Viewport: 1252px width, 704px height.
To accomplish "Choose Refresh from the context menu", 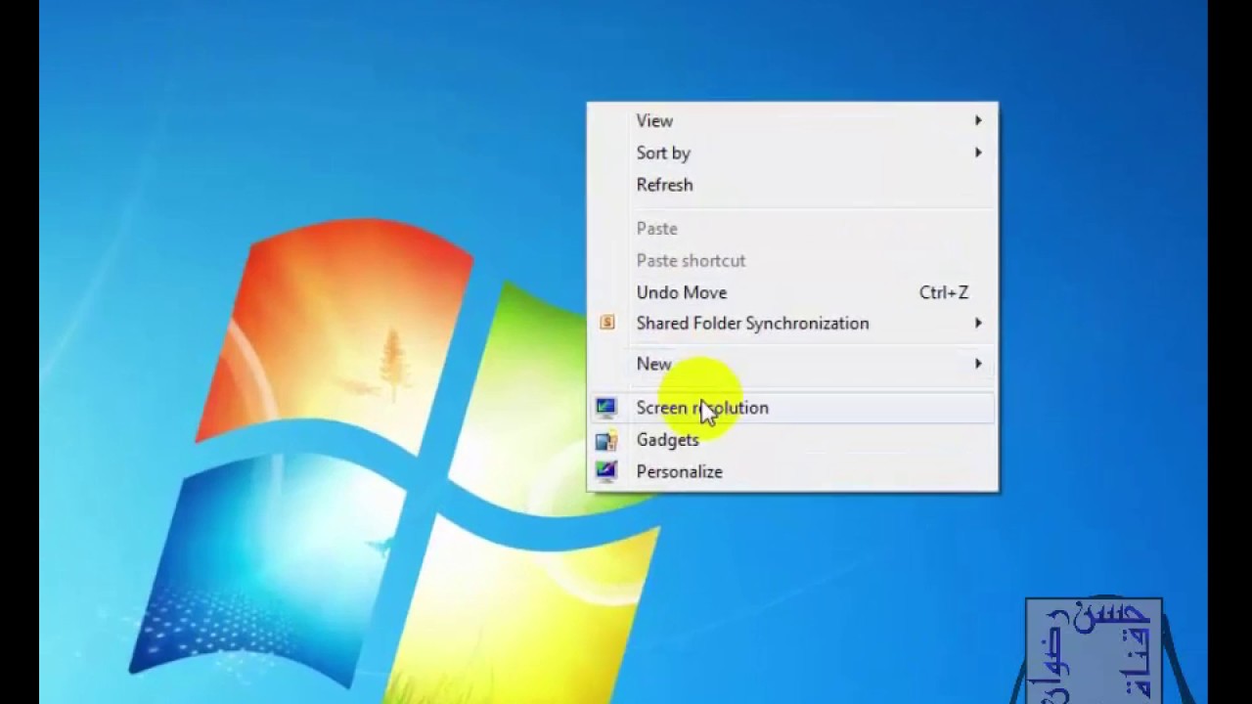I will coord(792,185).
